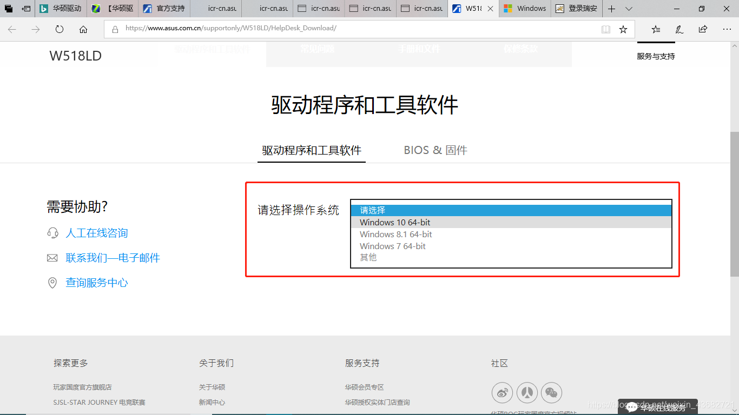
Task: Open 玩家国度官方旗舰店 footer link
Action: 83,387
